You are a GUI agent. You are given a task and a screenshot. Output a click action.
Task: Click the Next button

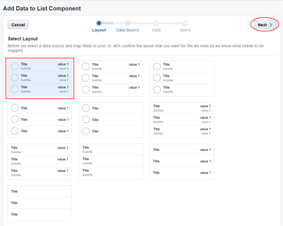pos(265,25)
